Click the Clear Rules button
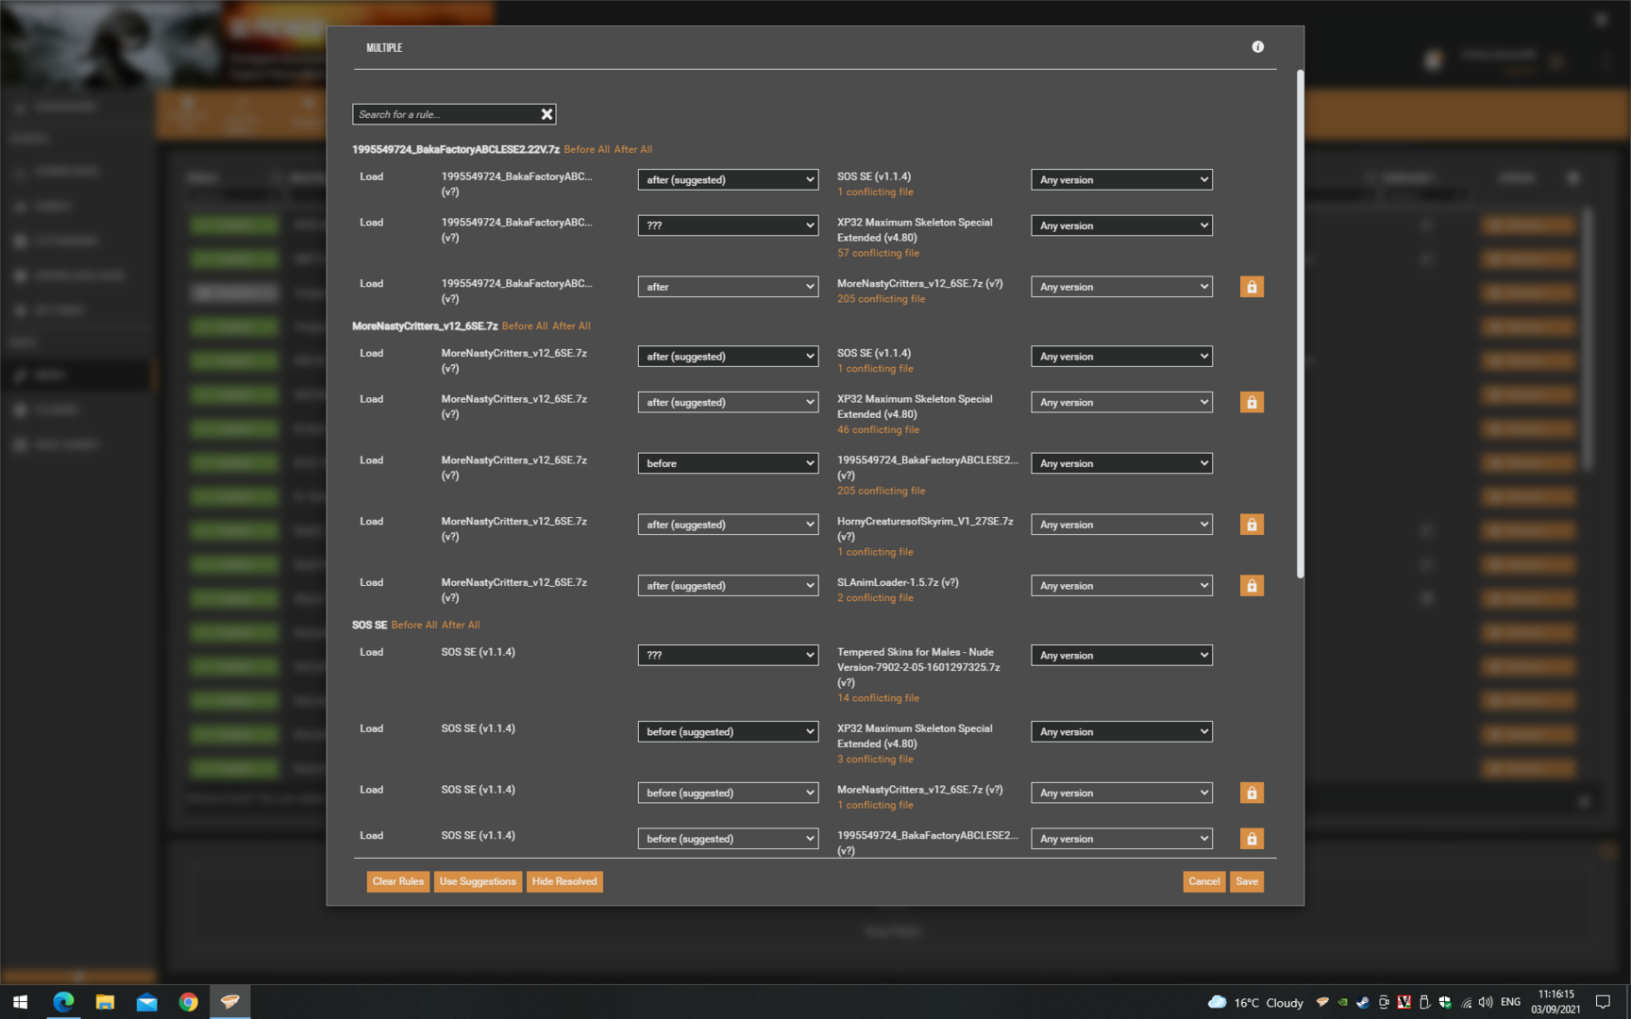The height and width of the screenshot is (1019, 1631). 398,882
